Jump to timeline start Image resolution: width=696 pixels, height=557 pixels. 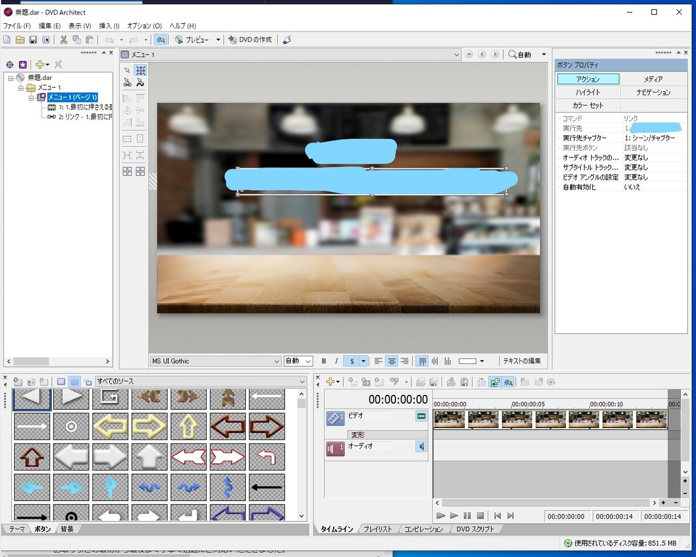pos(497,516)
